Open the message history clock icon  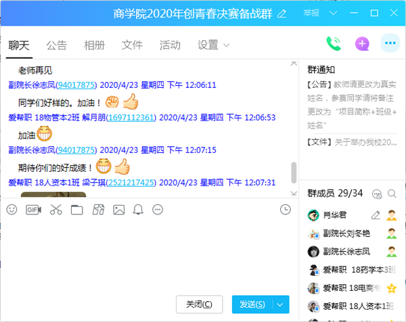click(285, 209)
